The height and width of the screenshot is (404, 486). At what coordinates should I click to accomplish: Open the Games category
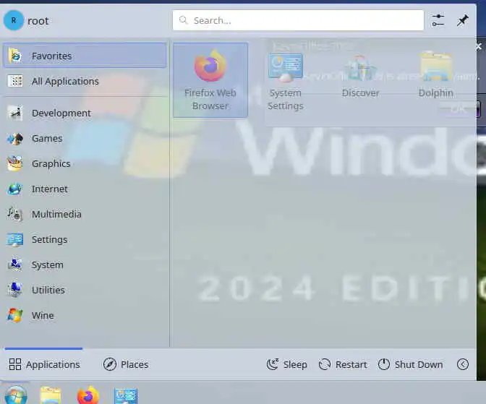[85, 138]
